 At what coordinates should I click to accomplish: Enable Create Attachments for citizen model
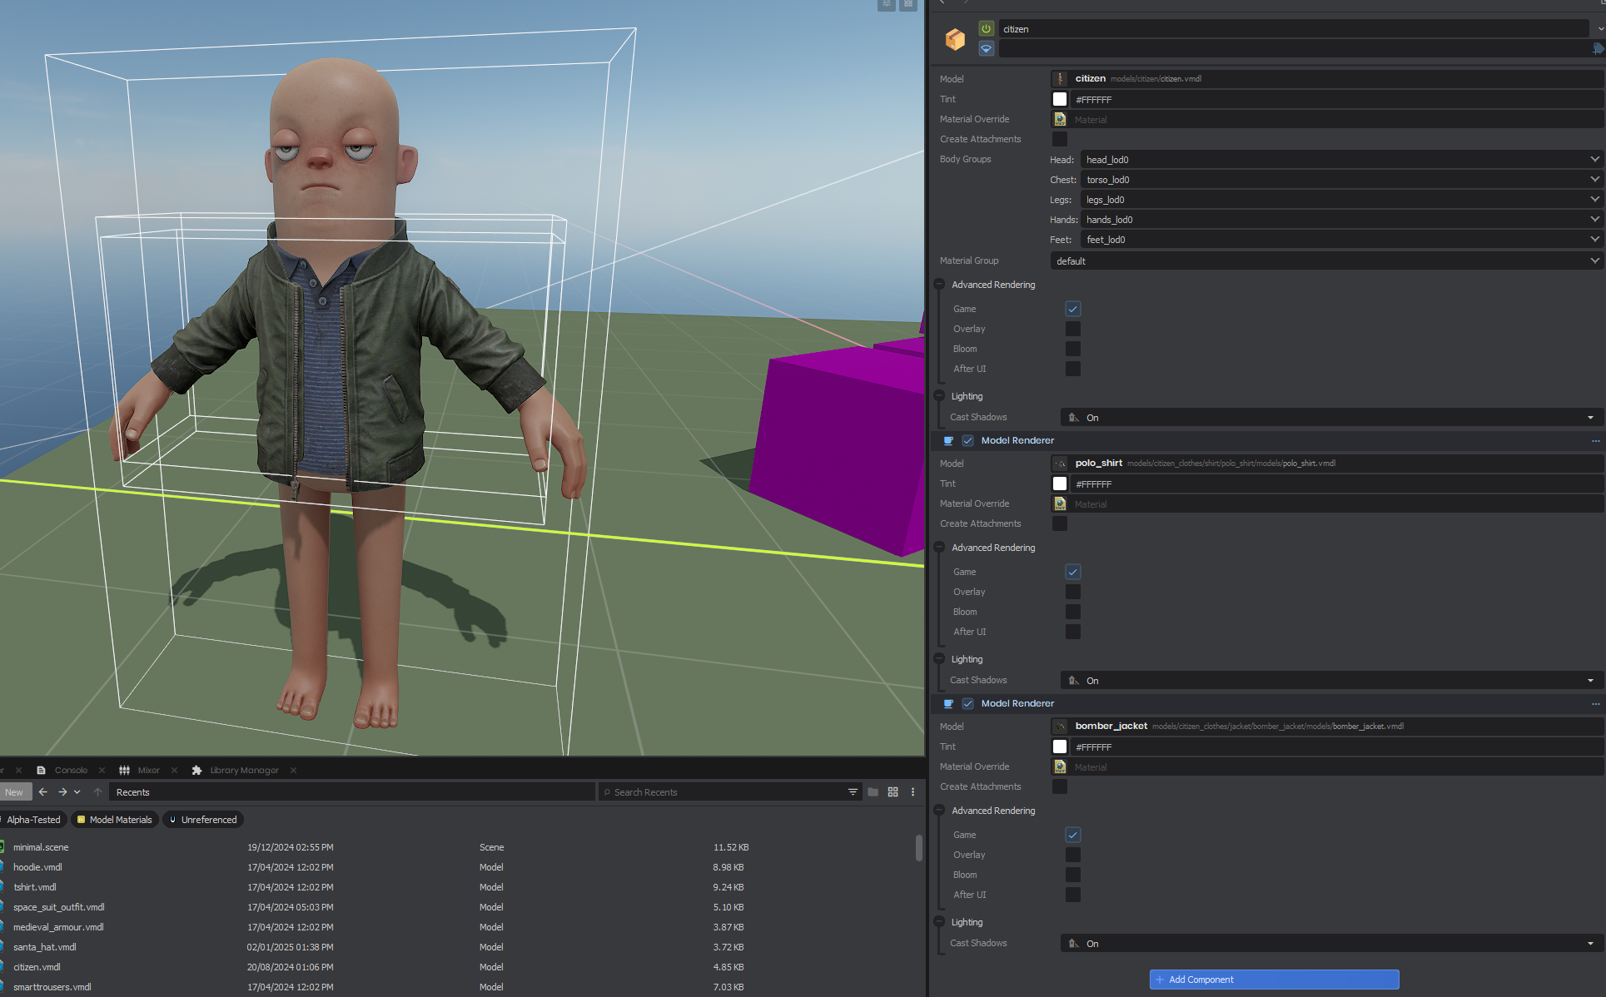click(1059, 139)
